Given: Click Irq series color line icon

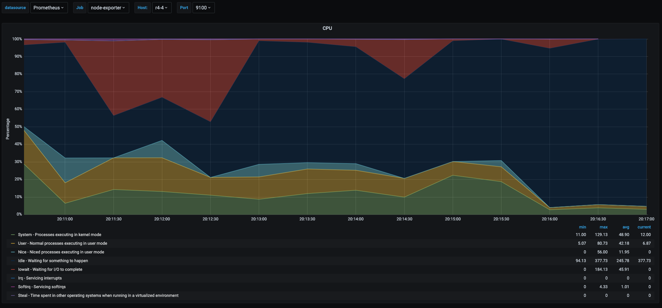Looking at the screenshot, I should click(13, 278).
